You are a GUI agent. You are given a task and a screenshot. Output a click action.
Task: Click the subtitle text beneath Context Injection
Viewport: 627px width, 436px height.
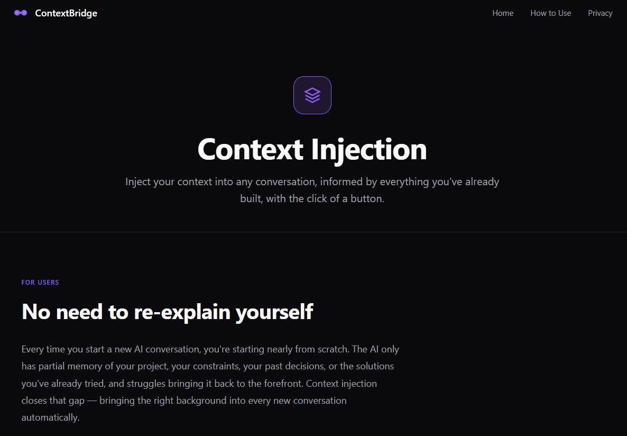tap(312, 189)
